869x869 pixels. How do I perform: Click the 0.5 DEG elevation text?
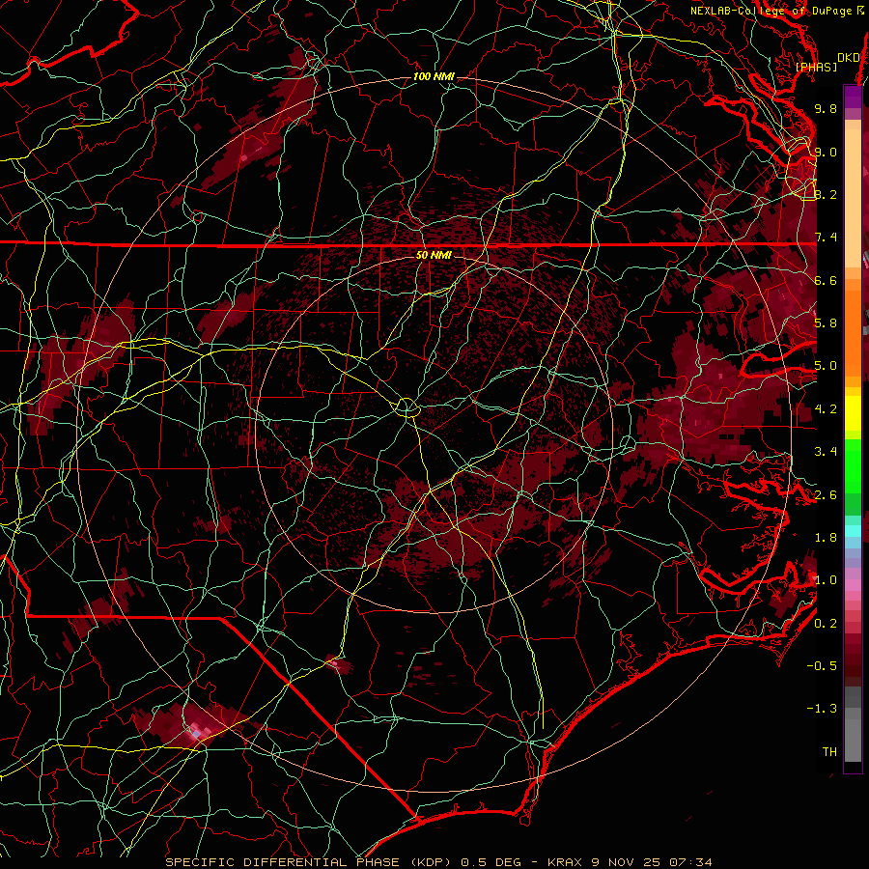(x=491, y=862)
